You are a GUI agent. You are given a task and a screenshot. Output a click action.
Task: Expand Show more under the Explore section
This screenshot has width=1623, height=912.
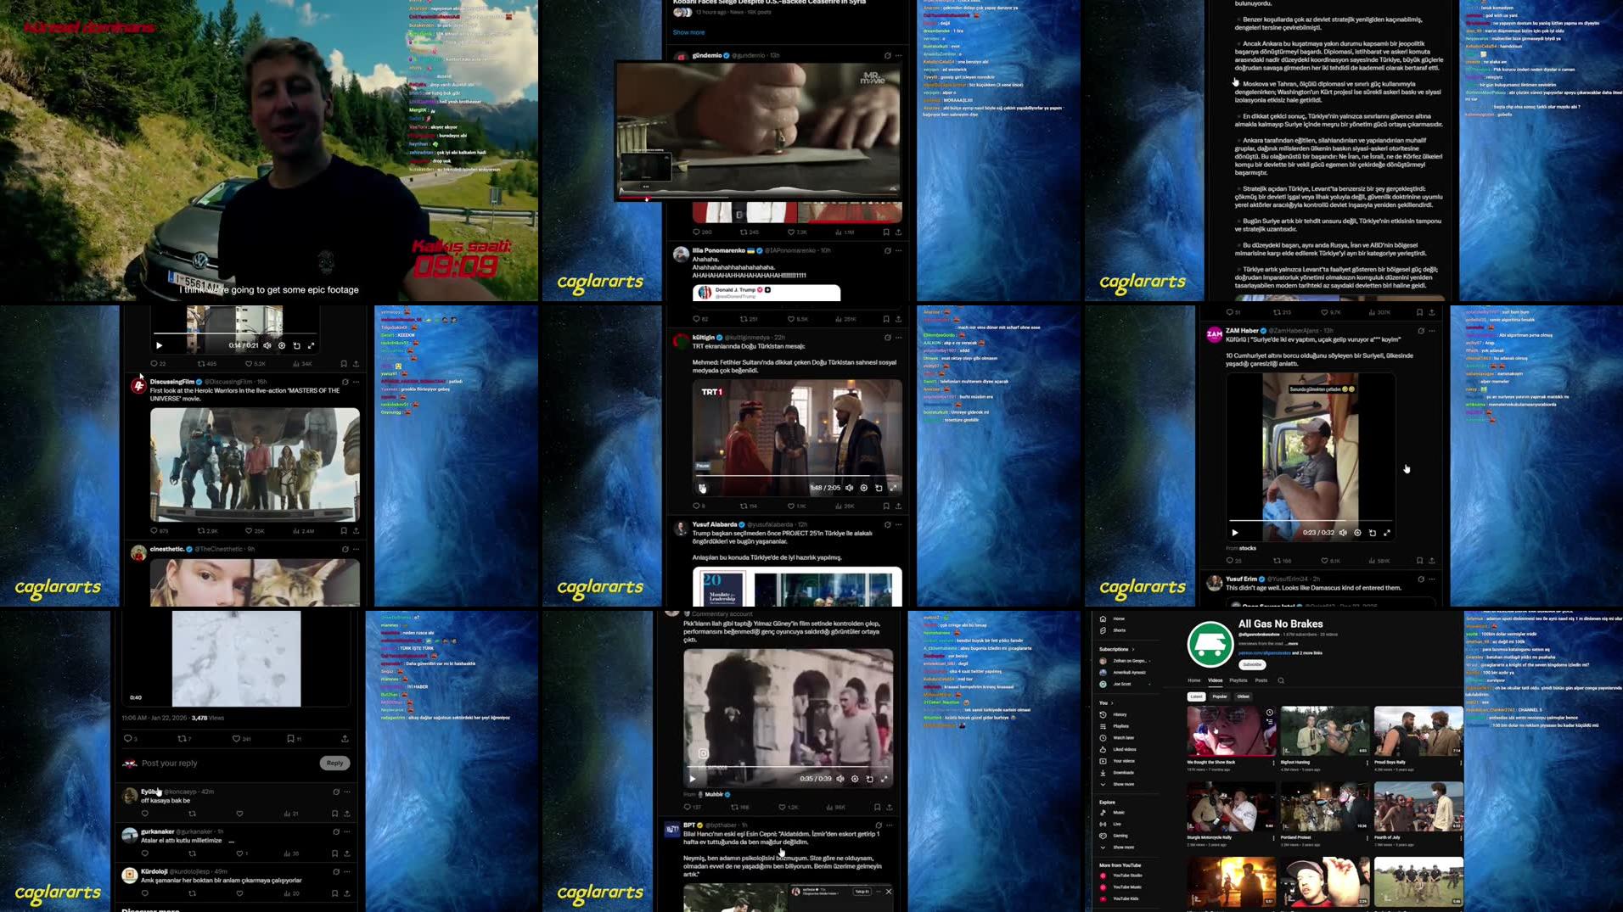[1124, 848]
